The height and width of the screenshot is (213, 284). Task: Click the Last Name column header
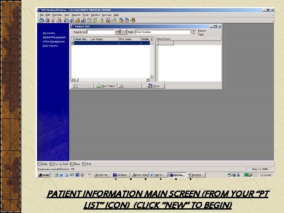104,39
